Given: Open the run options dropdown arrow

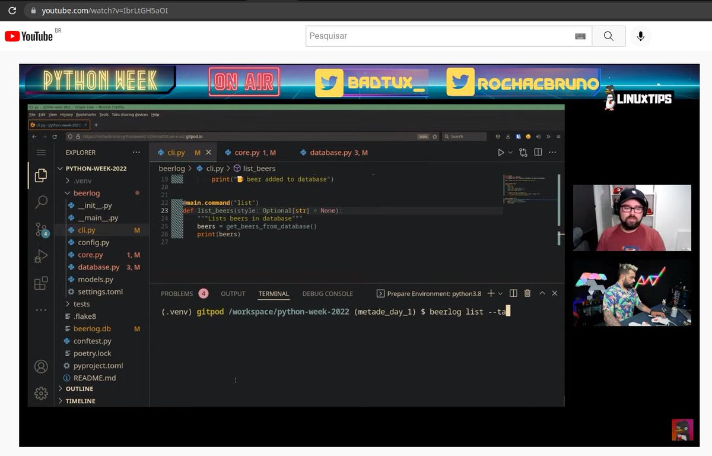Looking at the screenshot, I should click(510, 153).
